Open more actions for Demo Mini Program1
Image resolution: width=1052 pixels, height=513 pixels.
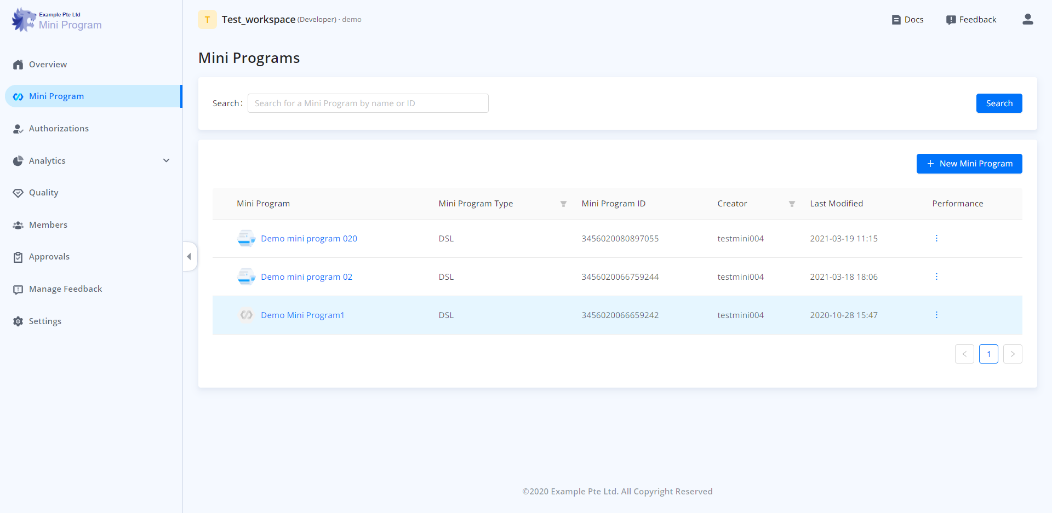tap(936, 315)
